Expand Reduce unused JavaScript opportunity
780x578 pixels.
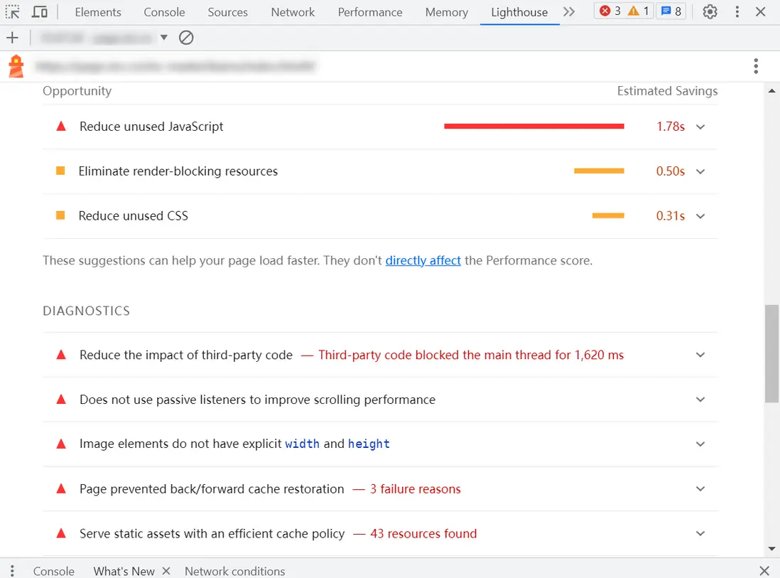click(700, 127)
